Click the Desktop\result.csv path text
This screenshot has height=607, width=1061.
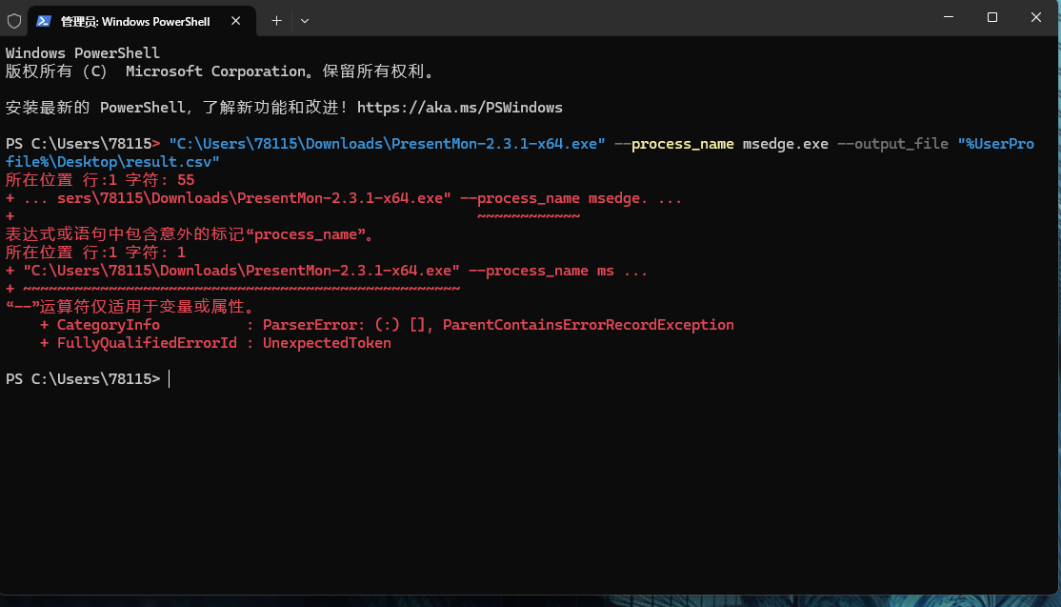pyautogui.click(x=134, y=162)
